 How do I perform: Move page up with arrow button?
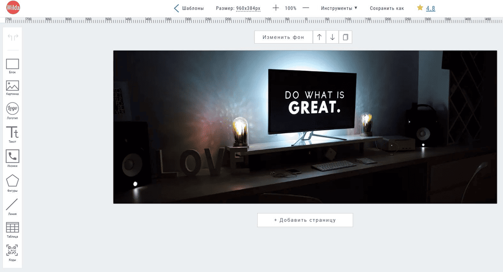(319, 37)
